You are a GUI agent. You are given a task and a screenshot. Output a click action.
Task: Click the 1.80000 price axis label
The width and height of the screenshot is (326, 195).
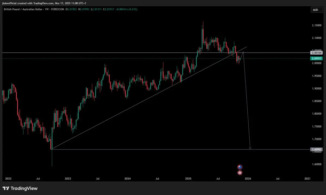(x=316, y=114)
